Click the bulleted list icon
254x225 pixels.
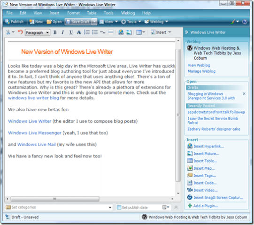point(95,32)
